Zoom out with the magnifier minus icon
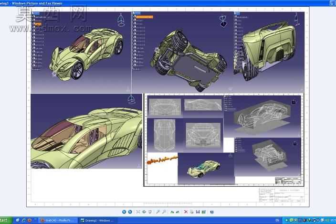 click(x=164, y=212)
